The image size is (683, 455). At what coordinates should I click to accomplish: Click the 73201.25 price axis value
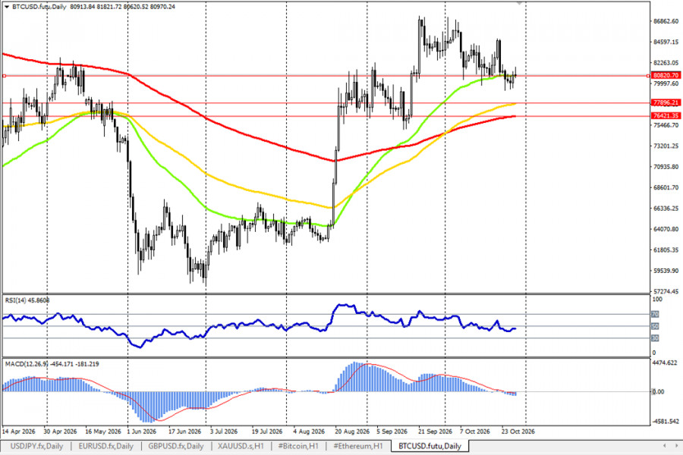pos(666,146)
